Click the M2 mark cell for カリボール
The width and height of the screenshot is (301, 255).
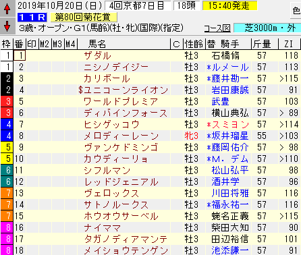(45, 78)
